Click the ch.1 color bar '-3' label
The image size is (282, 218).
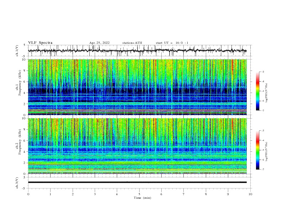pyautogui.click(x=262, y=72)
